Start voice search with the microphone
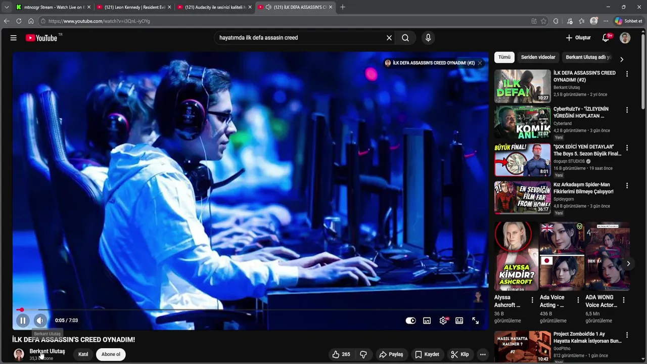The width and height of the screenshot is (647, 364). [x=428, y=38]
